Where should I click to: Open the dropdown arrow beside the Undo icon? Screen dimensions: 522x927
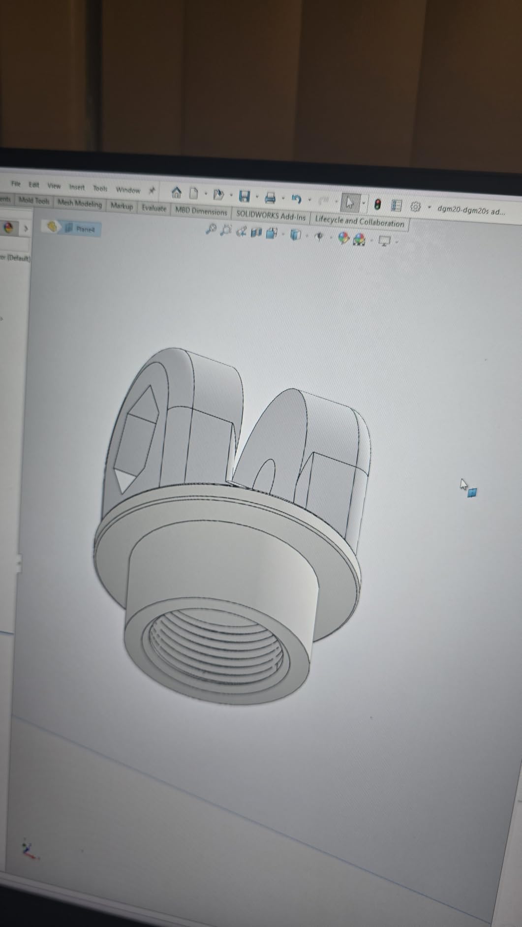(x=309, y=200)
